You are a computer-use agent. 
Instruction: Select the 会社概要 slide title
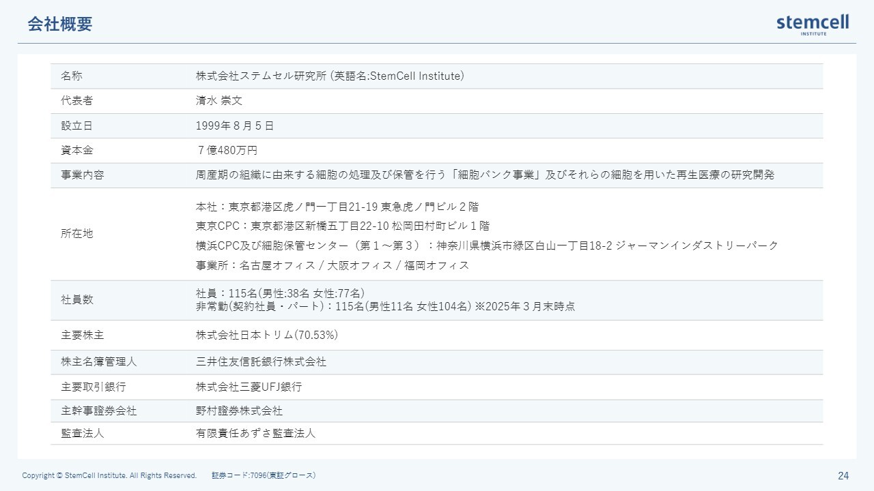60,25
